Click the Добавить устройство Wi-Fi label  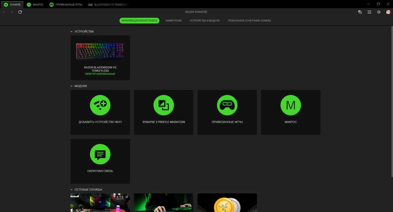pyautogui.click(x=100, y=122)
